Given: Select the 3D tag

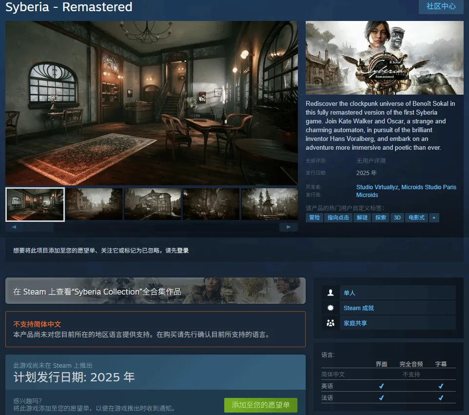Looking at the screenshot, I should [x=397, y=218].
